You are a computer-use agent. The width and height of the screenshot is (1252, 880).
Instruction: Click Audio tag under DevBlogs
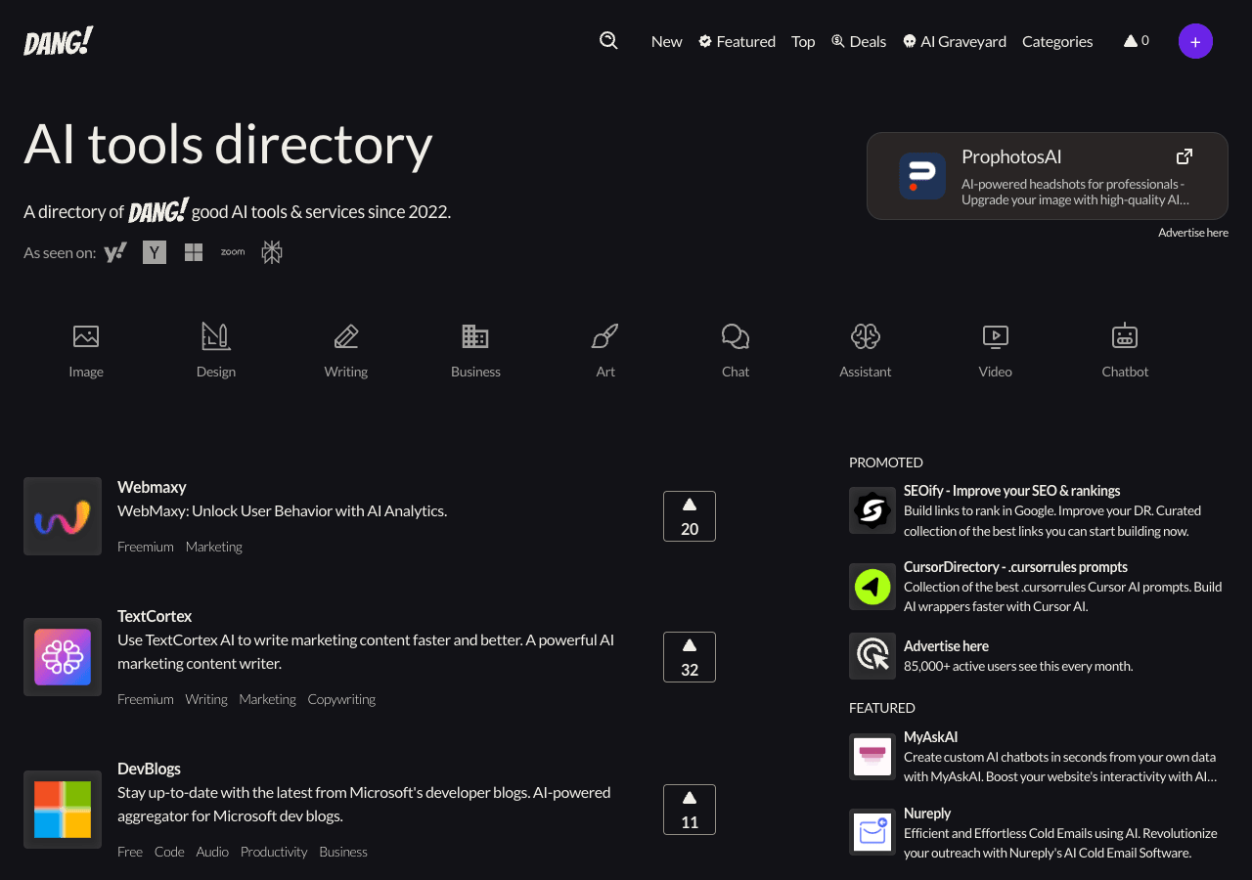[x=212, y=852]
